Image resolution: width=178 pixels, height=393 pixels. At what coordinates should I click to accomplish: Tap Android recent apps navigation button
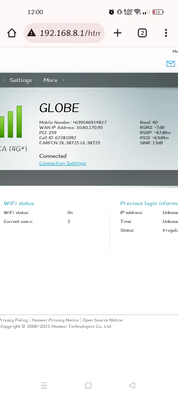44,385
